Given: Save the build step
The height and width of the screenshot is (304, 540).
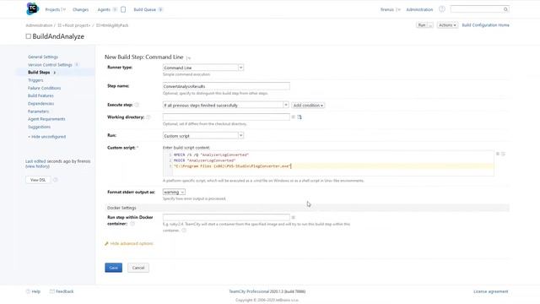Looking at the screenshot, I should (114, 268).
